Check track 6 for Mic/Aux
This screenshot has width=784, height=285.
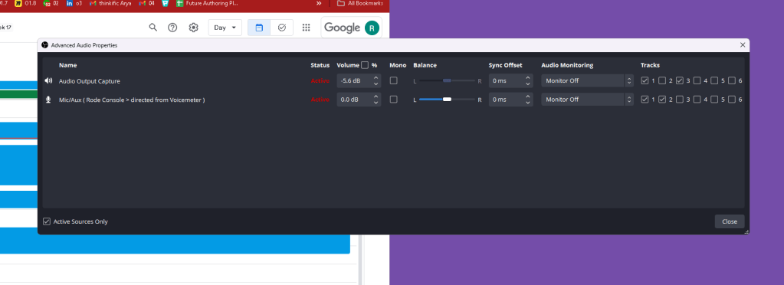point(732,100)
